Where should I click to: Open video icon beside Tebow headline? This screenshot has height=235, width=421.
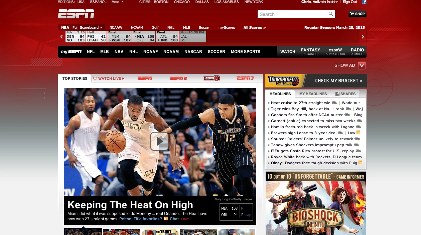pyautogui.click(x=357, y=145)
